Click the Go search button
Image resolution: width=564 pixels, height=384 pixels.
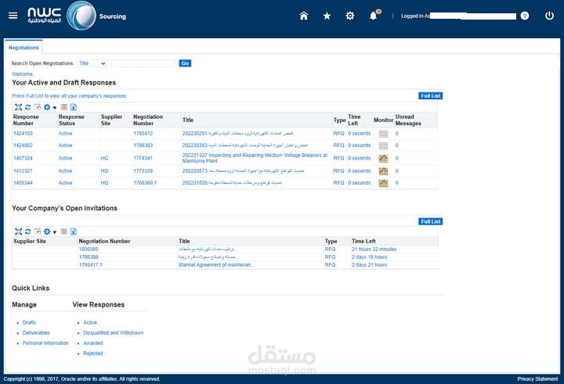point(185,63)
